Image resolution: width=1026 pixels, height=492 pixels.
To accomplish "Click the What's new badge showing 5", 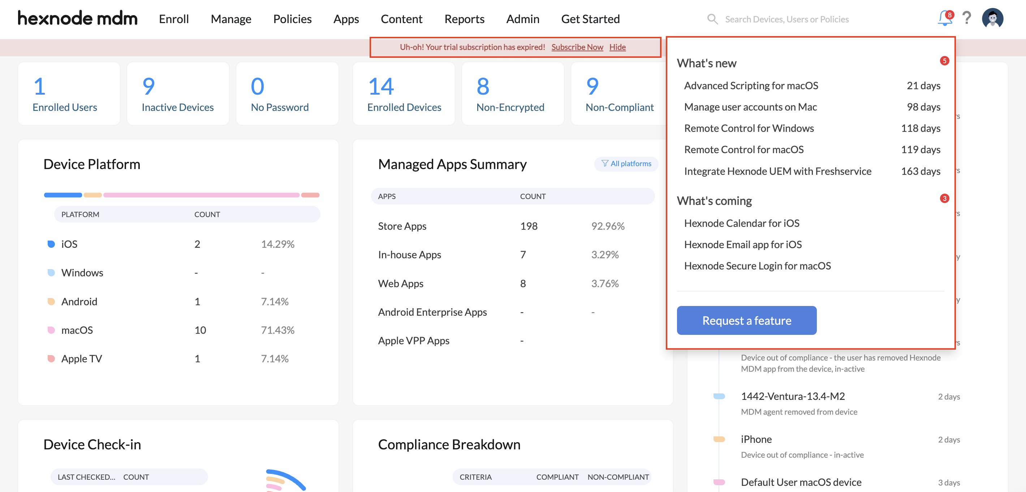I will (x=944, y=61).
